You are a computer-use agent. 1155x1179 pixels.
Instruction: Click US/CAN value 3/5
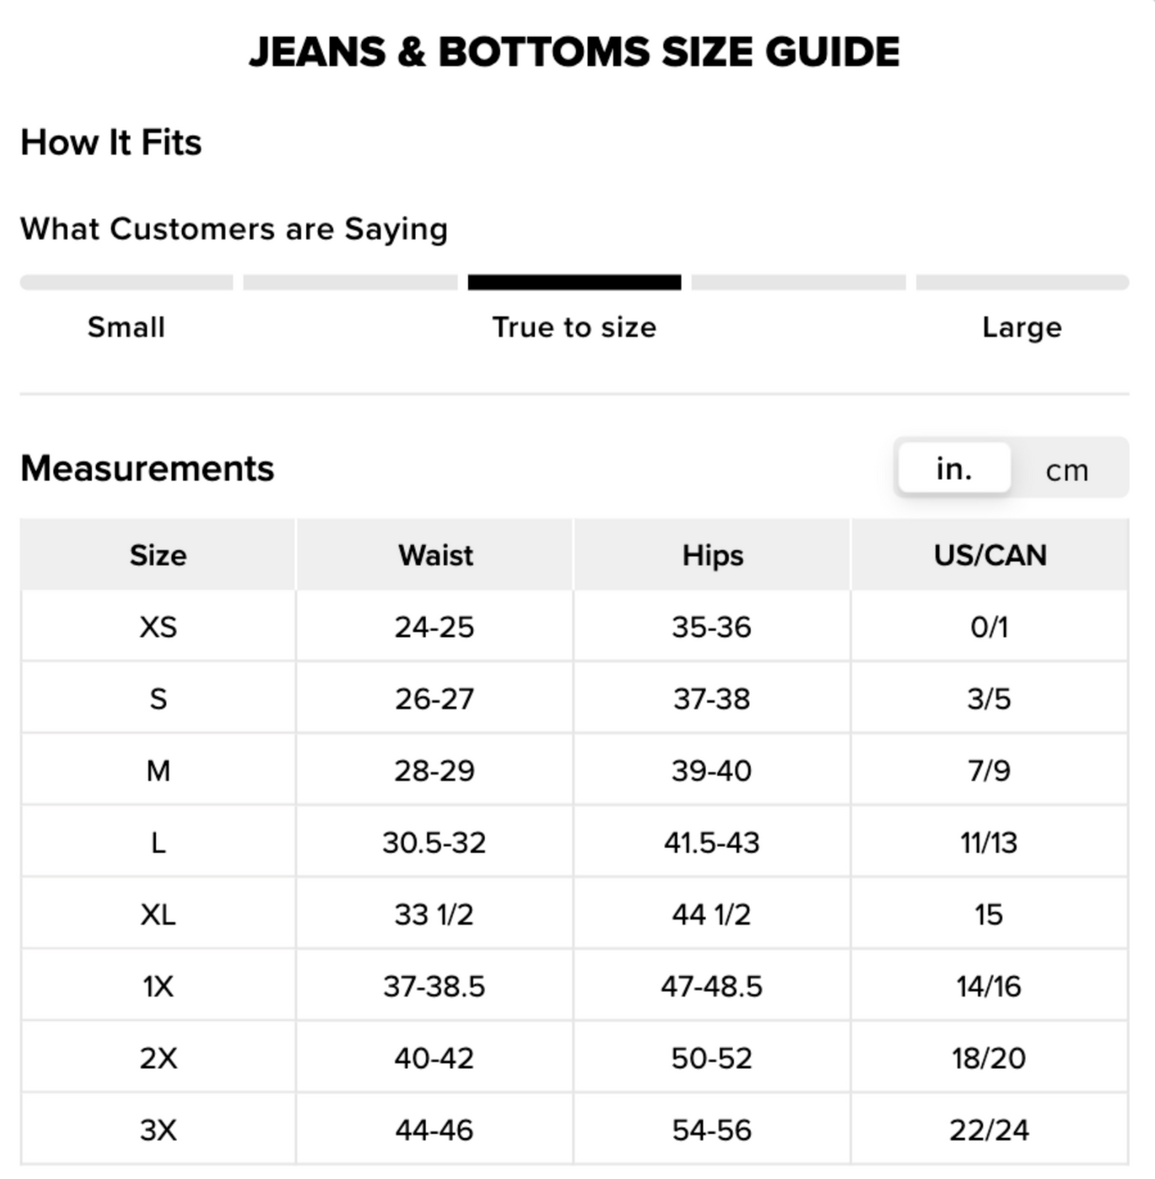990,698
